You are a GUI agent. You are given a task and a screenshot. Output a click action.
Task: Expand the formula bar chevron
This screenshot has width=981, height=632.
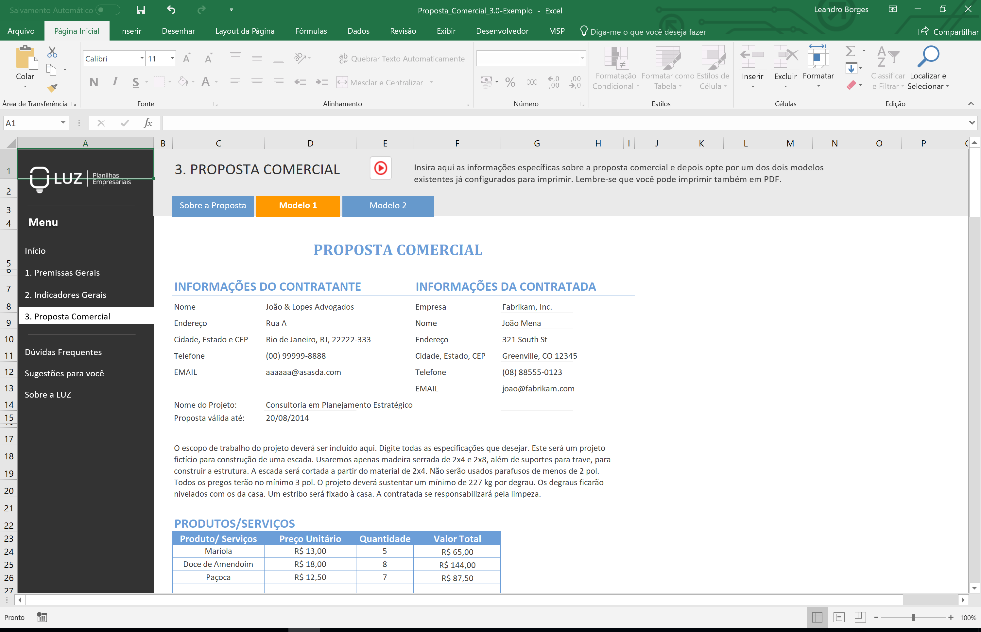coord(972,123)
